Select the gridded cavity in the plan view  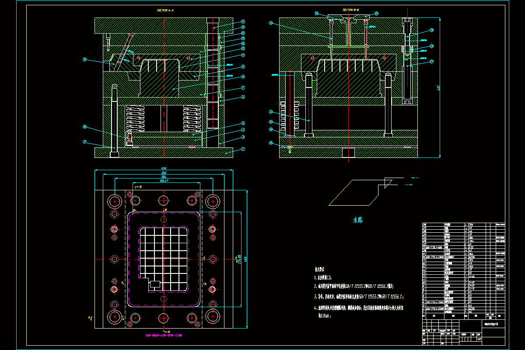click(164, 259)
